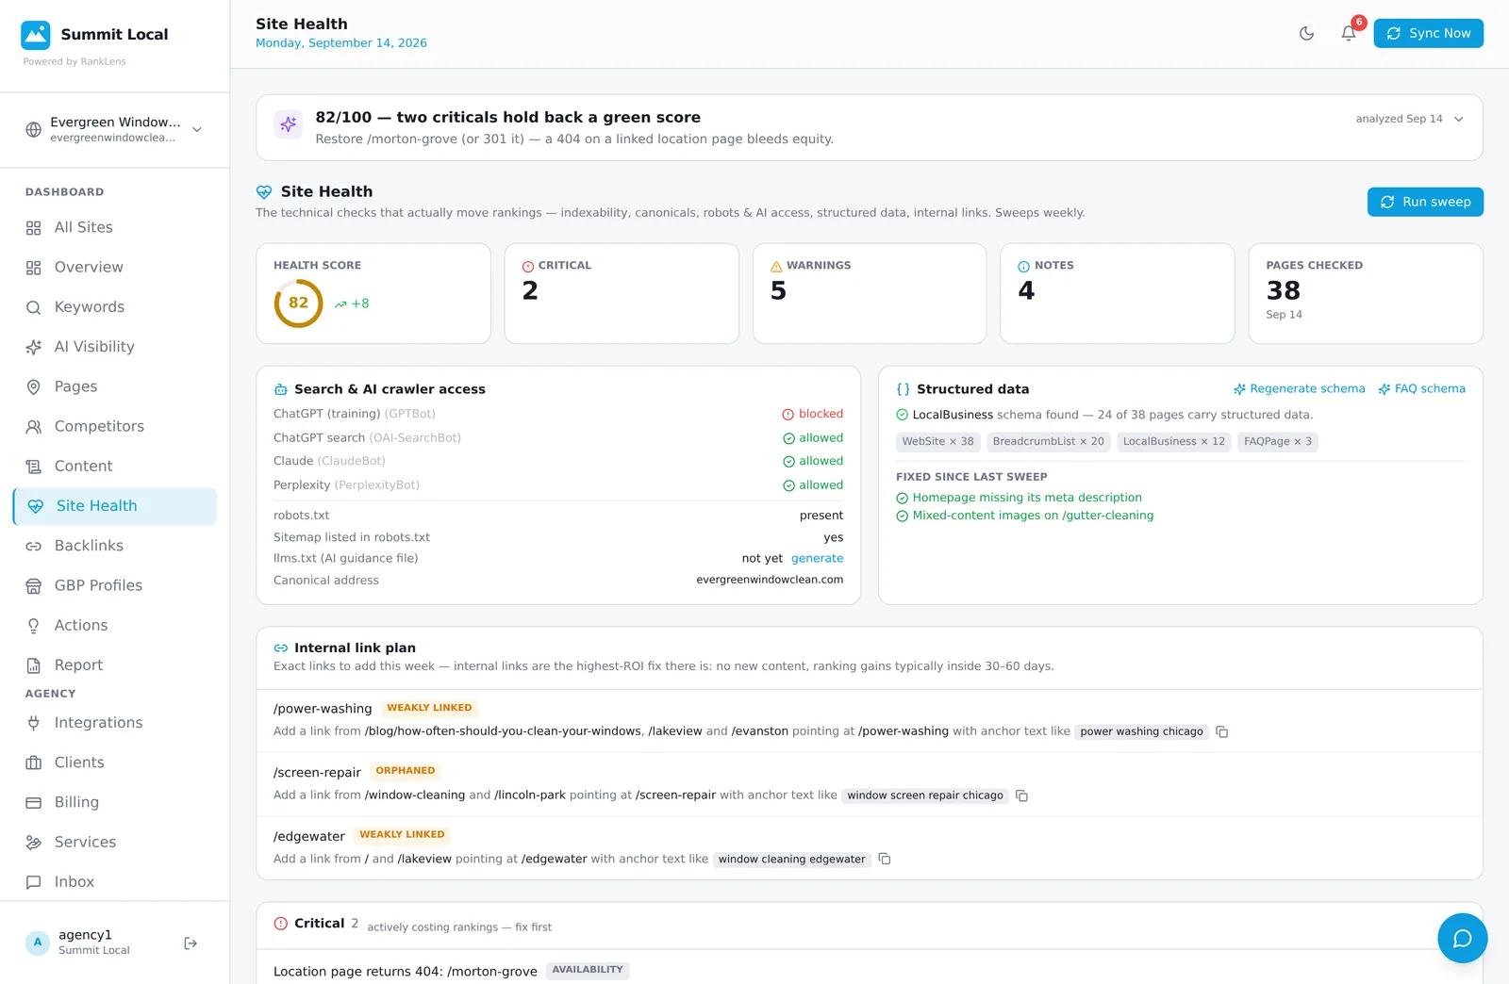Click the Integrations plug icon

pos(34,723)
